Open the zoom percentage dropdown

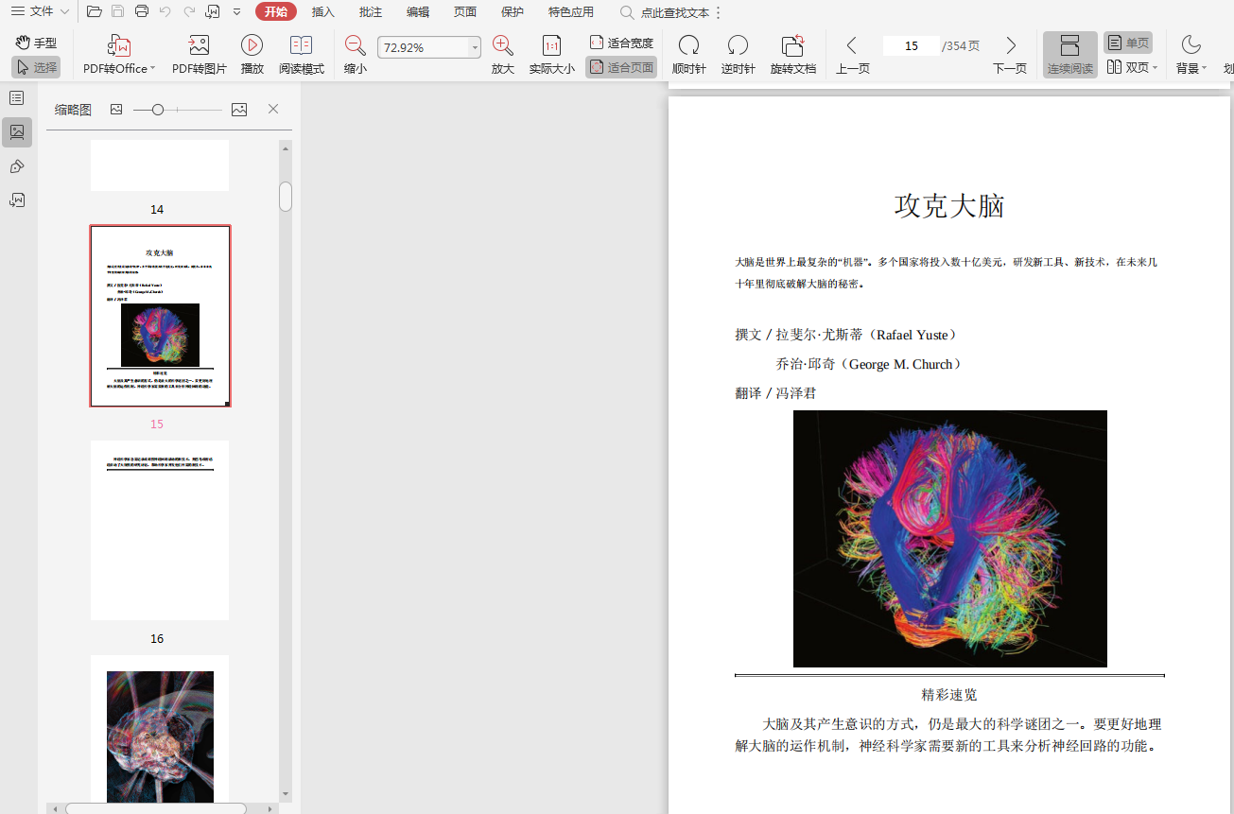click(x=475, y=47)
